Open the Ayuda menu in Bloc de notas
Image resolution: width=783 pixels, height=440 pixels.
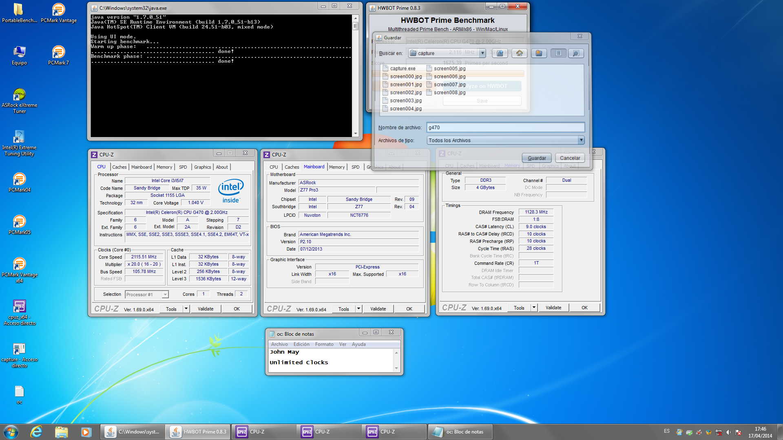coord(359,344)
